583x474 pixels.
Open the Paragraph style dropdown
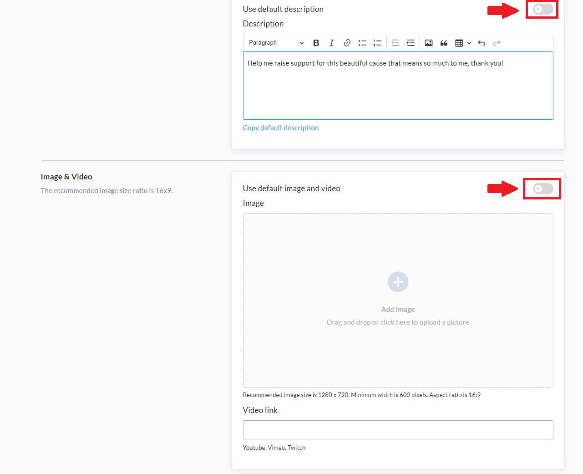pyautogui.click(x=276, y=43)
